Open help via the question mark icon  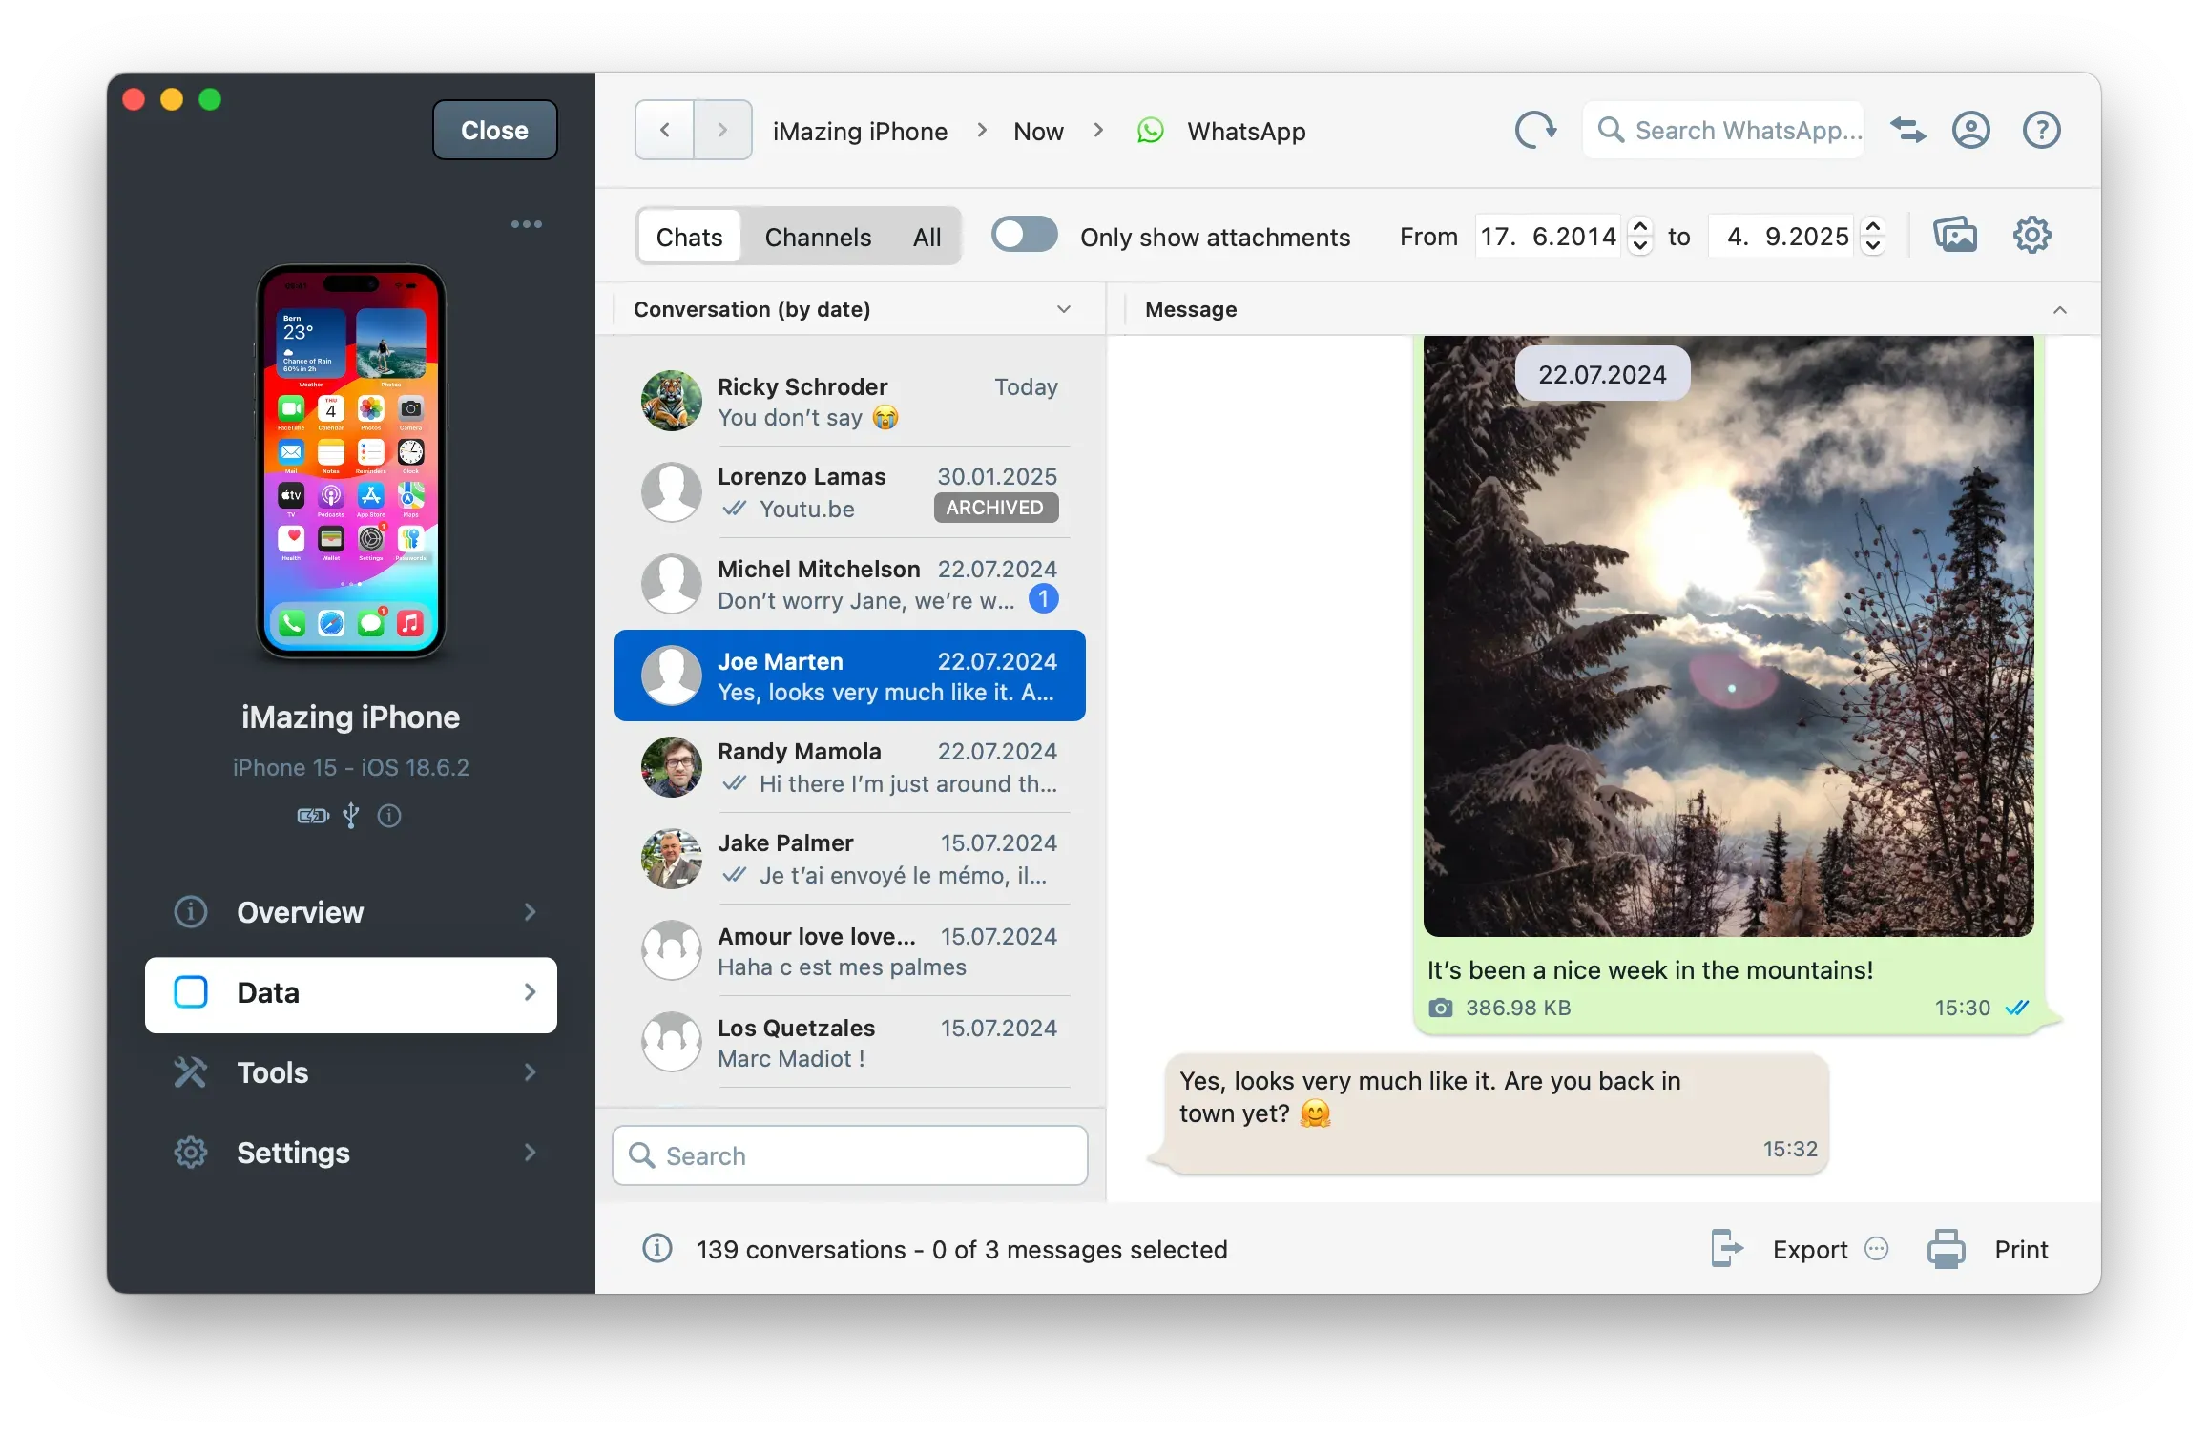coord(2041,130)
